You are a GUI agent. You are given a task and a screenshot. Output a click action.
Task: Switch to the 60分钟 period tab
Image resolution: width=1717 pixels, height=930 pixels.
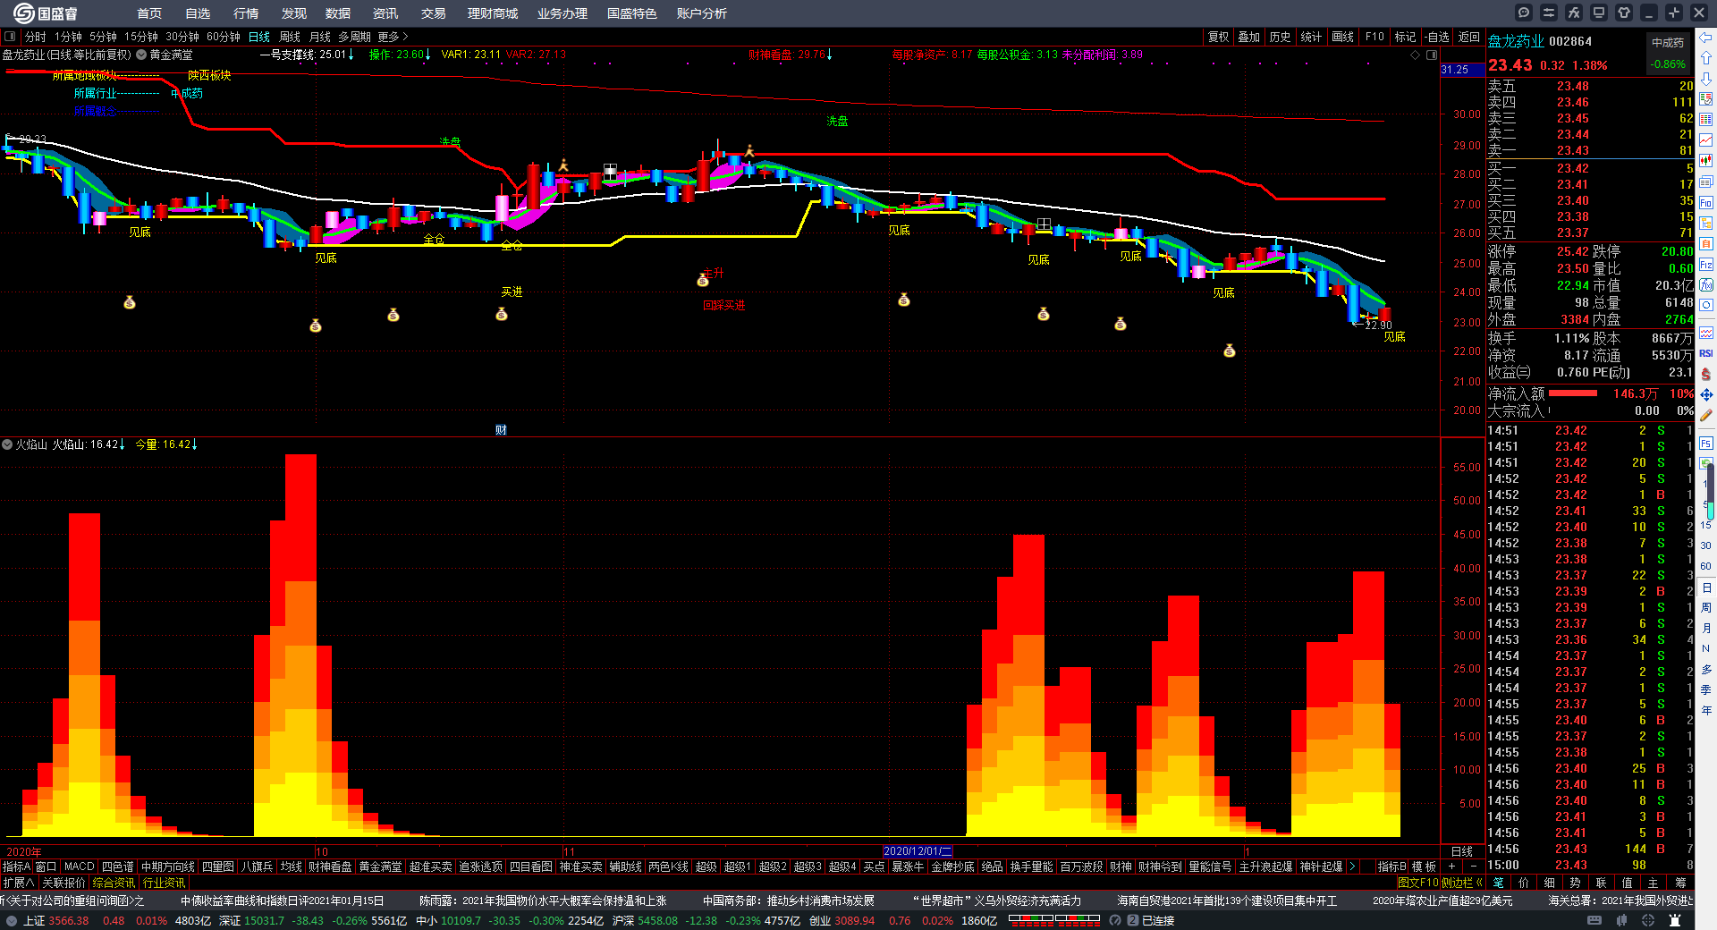click(224, 37)
